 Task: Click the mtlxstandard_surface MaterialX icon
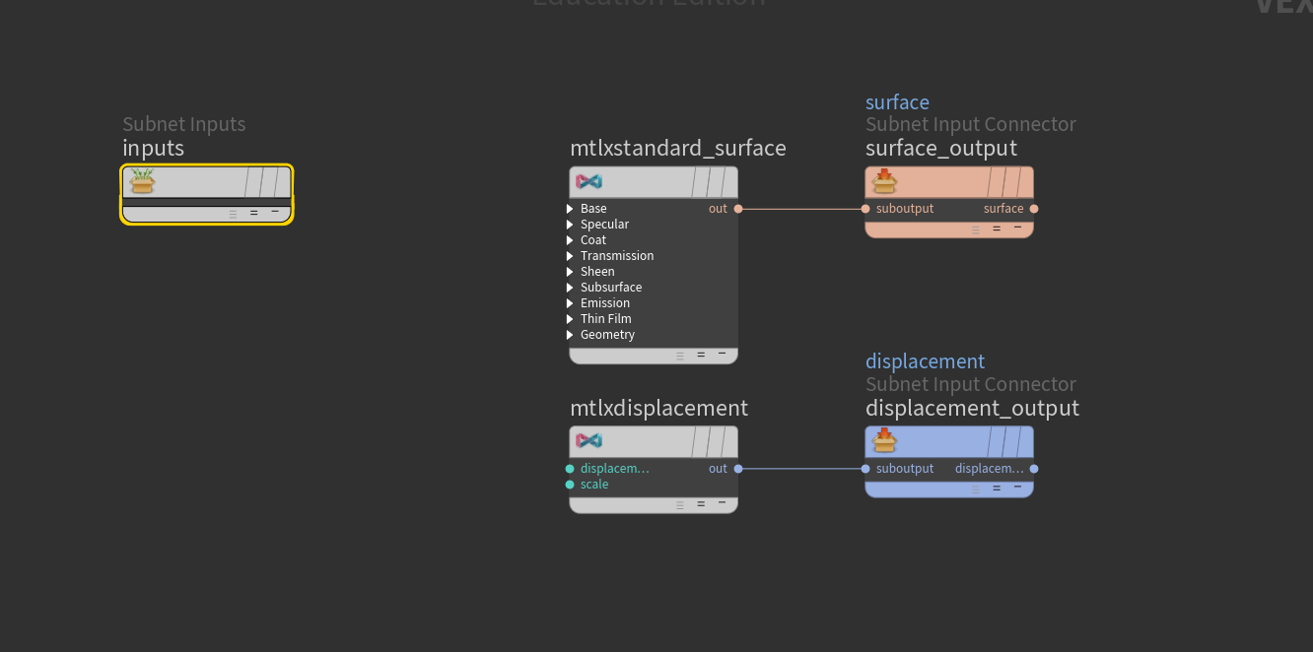pyautogui.click(x=589, y=182)
